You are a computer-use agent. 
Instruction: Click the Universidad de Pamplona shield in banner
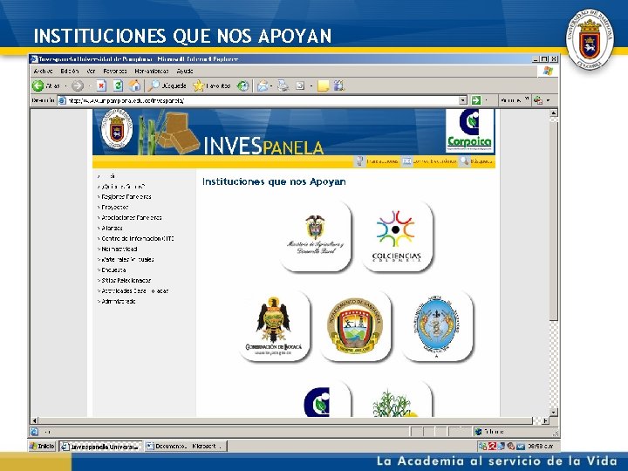tap(116, 129)
